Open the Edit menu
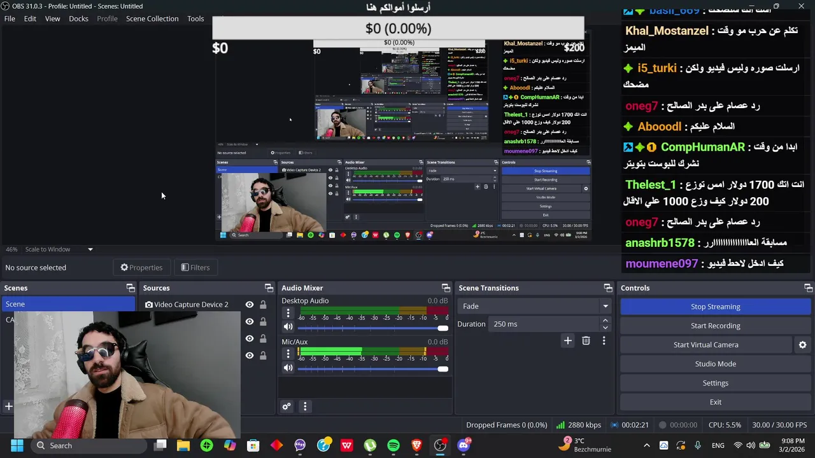The image size is (815, 458). (x=30, y=18)
